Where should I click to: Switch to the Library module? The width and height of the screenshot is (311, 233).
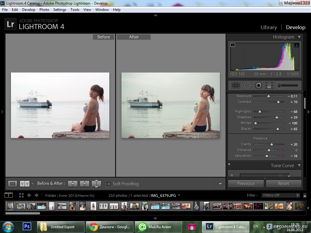pos(268,27)
